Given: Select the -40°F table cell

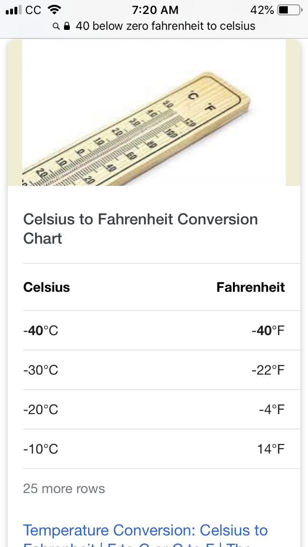Looking at the screenshot, I should [x=268, y=331].
